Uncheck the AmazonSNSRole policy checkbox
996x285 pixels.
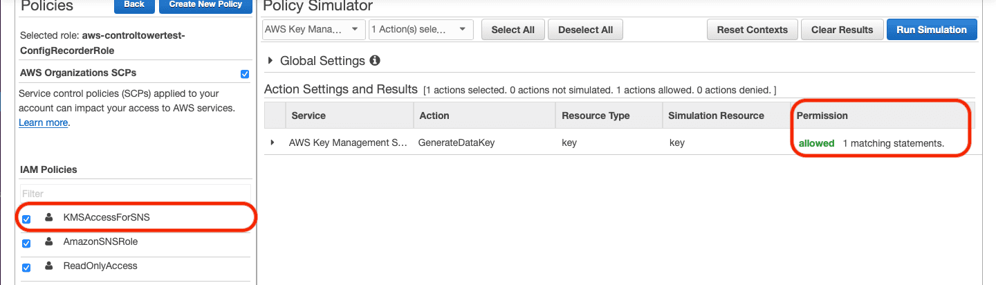(x=26, y=243)
